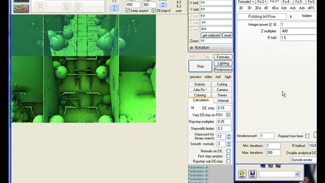Click the undo arrow beside Calc
Screen dimensions: 325x183
[x=193, y=56]
